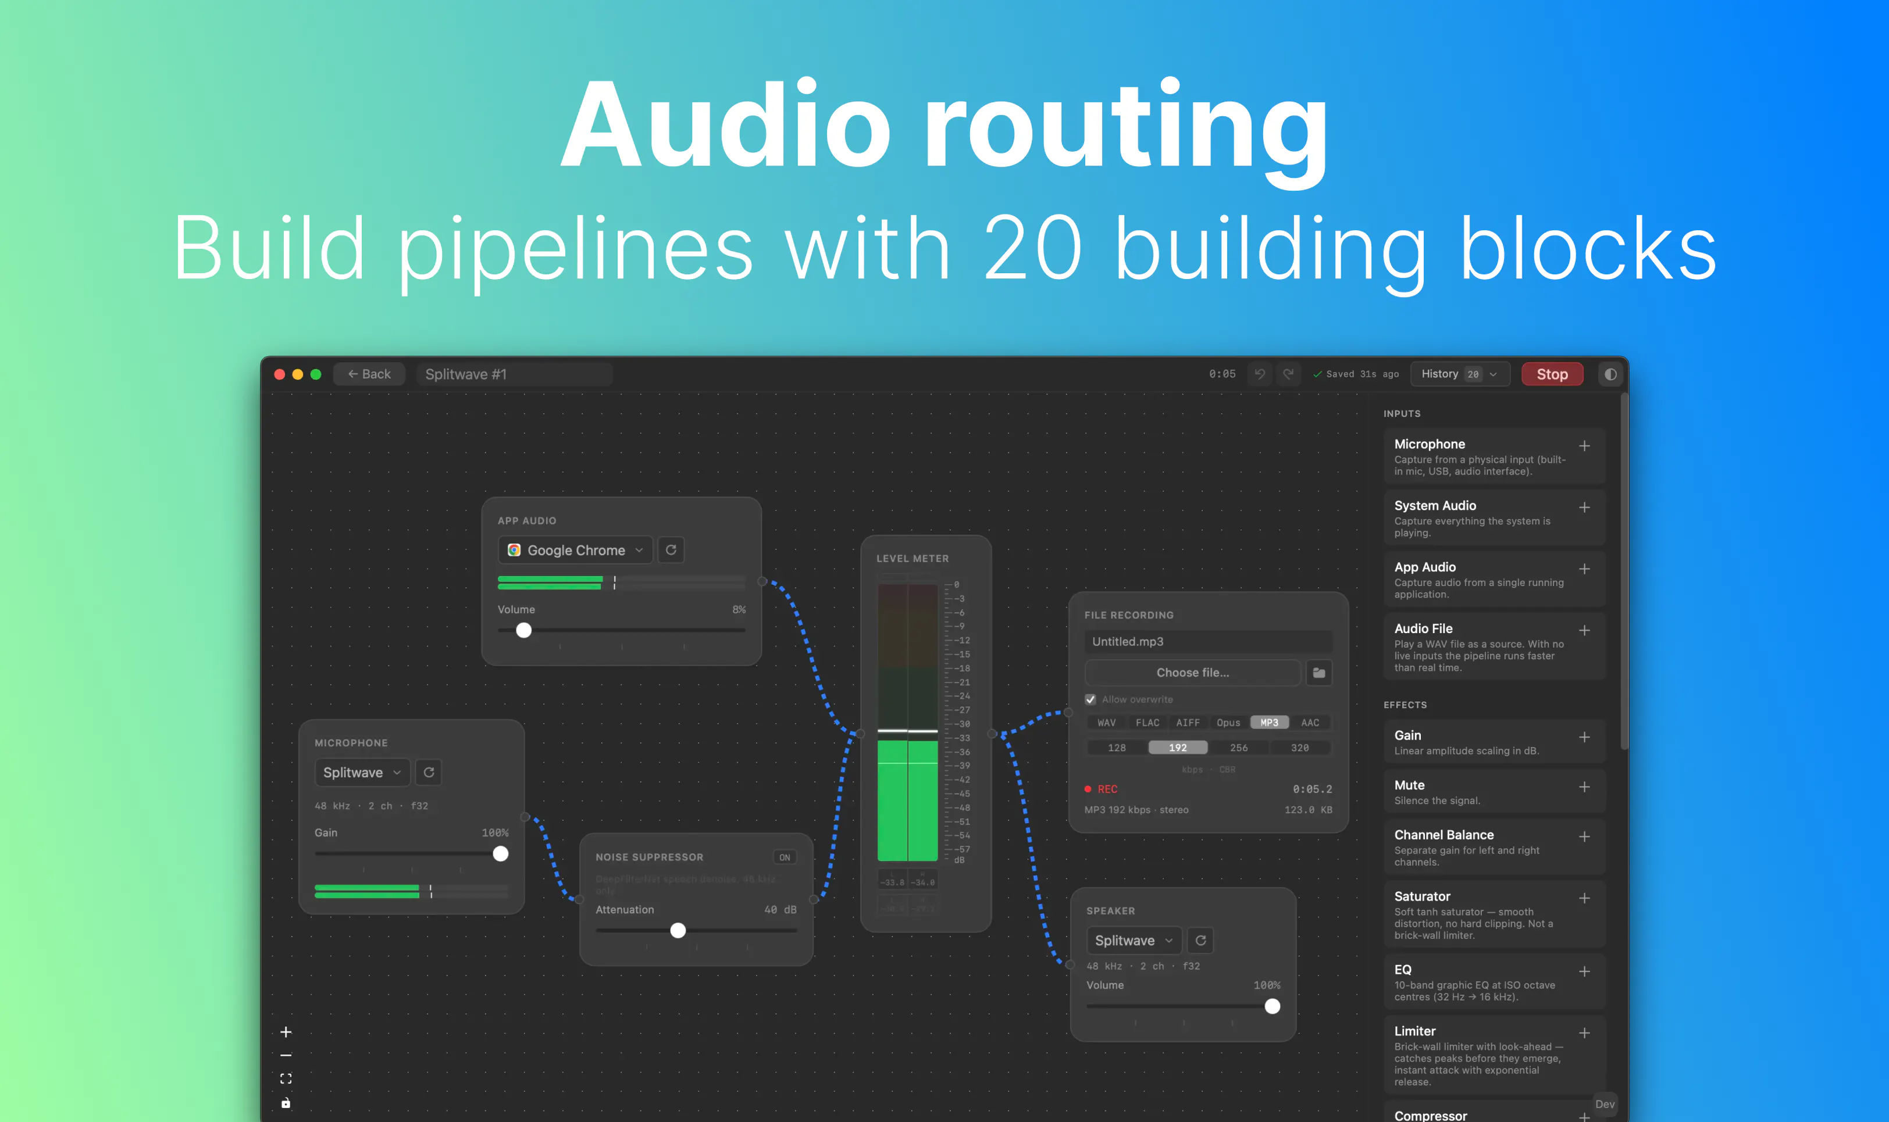Screen dimensions: 1889x1122
Task: Open the folder icon in File Recording
Action: pyautogui.click(x=1319, y=673)
